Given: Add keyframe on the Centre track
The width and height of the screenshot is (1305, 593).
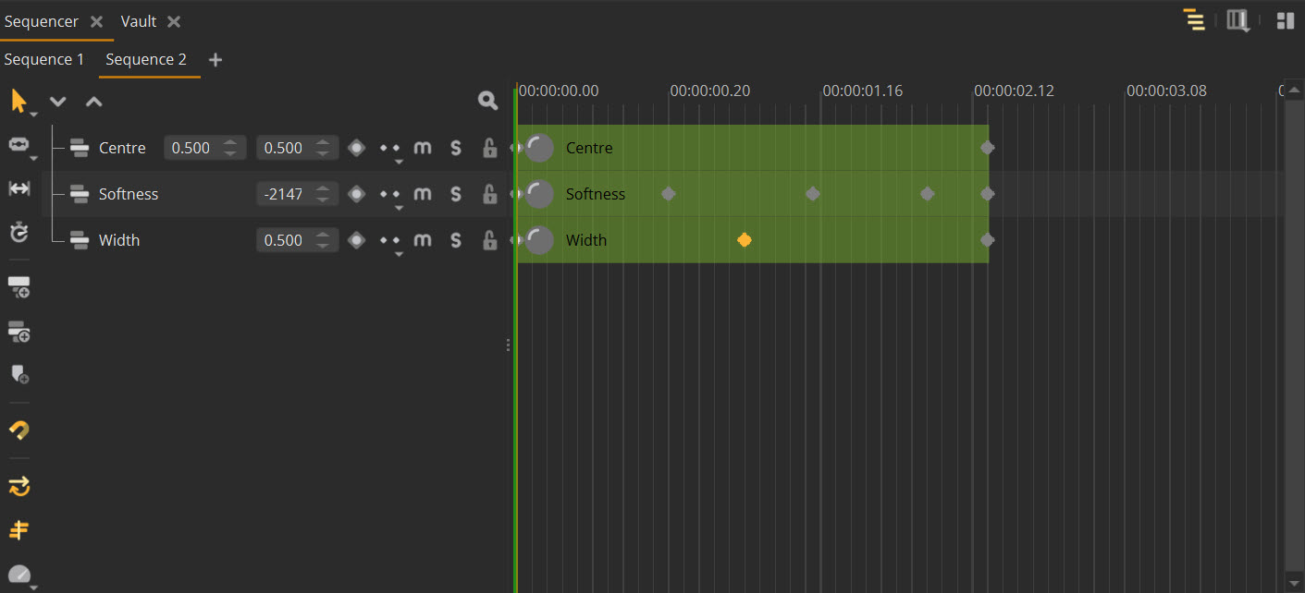Looking at the screenshot, I should click(x=356, y=148).
